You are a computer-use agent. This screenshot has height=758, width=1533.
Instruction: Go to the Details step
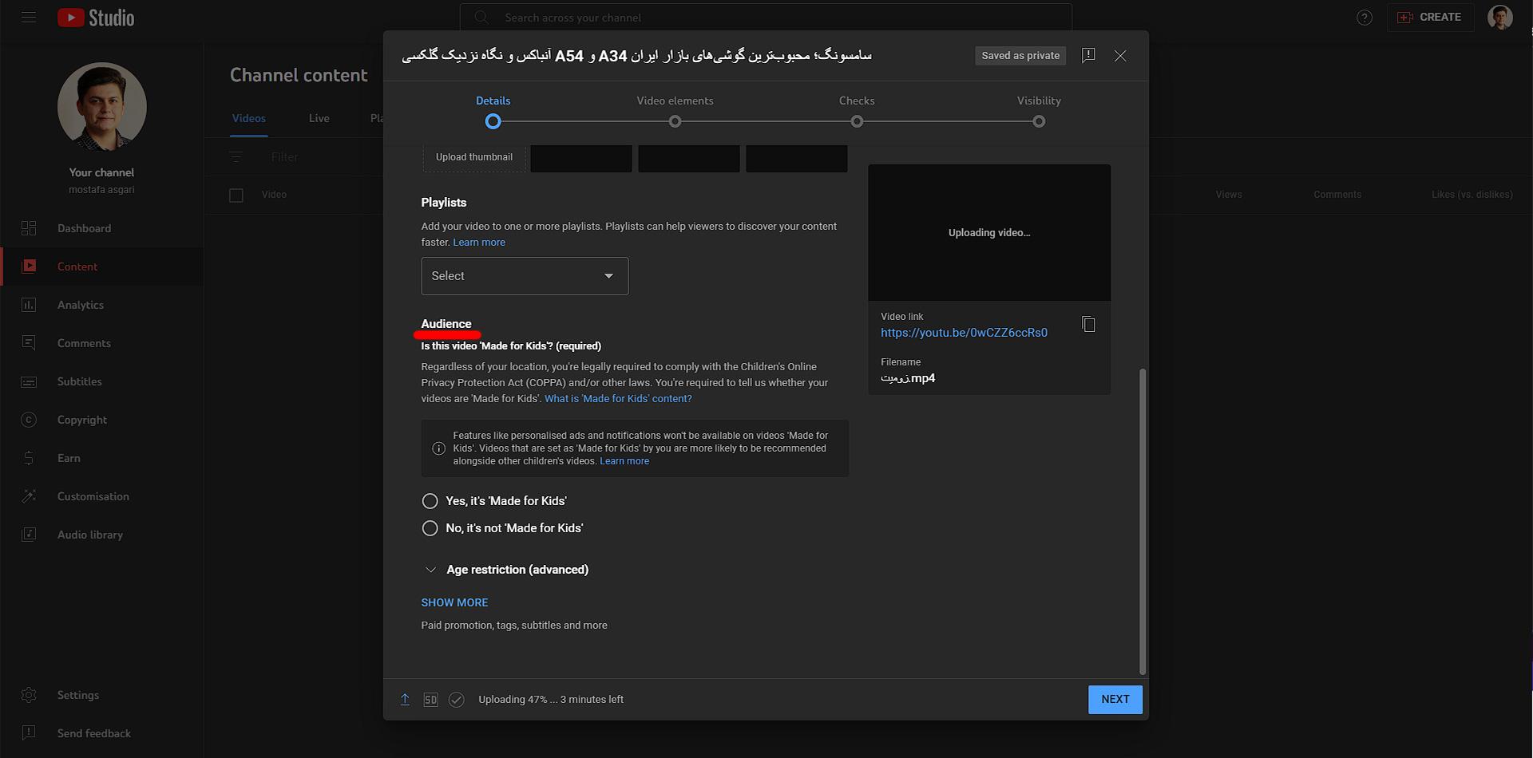(x=493, y=111)
